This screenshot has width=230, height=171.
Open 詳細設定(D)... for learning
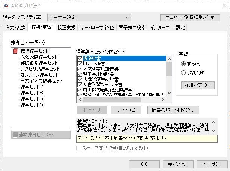[198, 85]
